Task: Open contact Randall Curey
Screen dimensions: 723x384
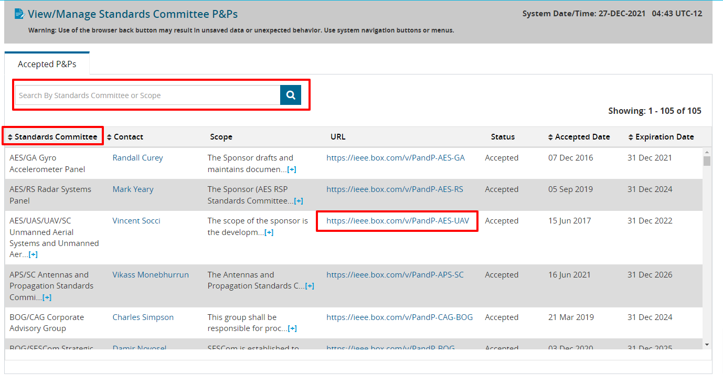Action: pyautogui.click(x=137, y=158)
